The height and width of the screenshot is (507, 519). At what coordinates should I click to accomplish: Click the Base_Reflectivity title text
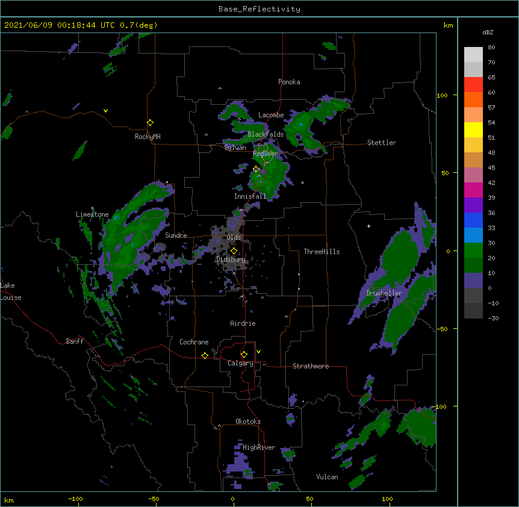point(259,9)
